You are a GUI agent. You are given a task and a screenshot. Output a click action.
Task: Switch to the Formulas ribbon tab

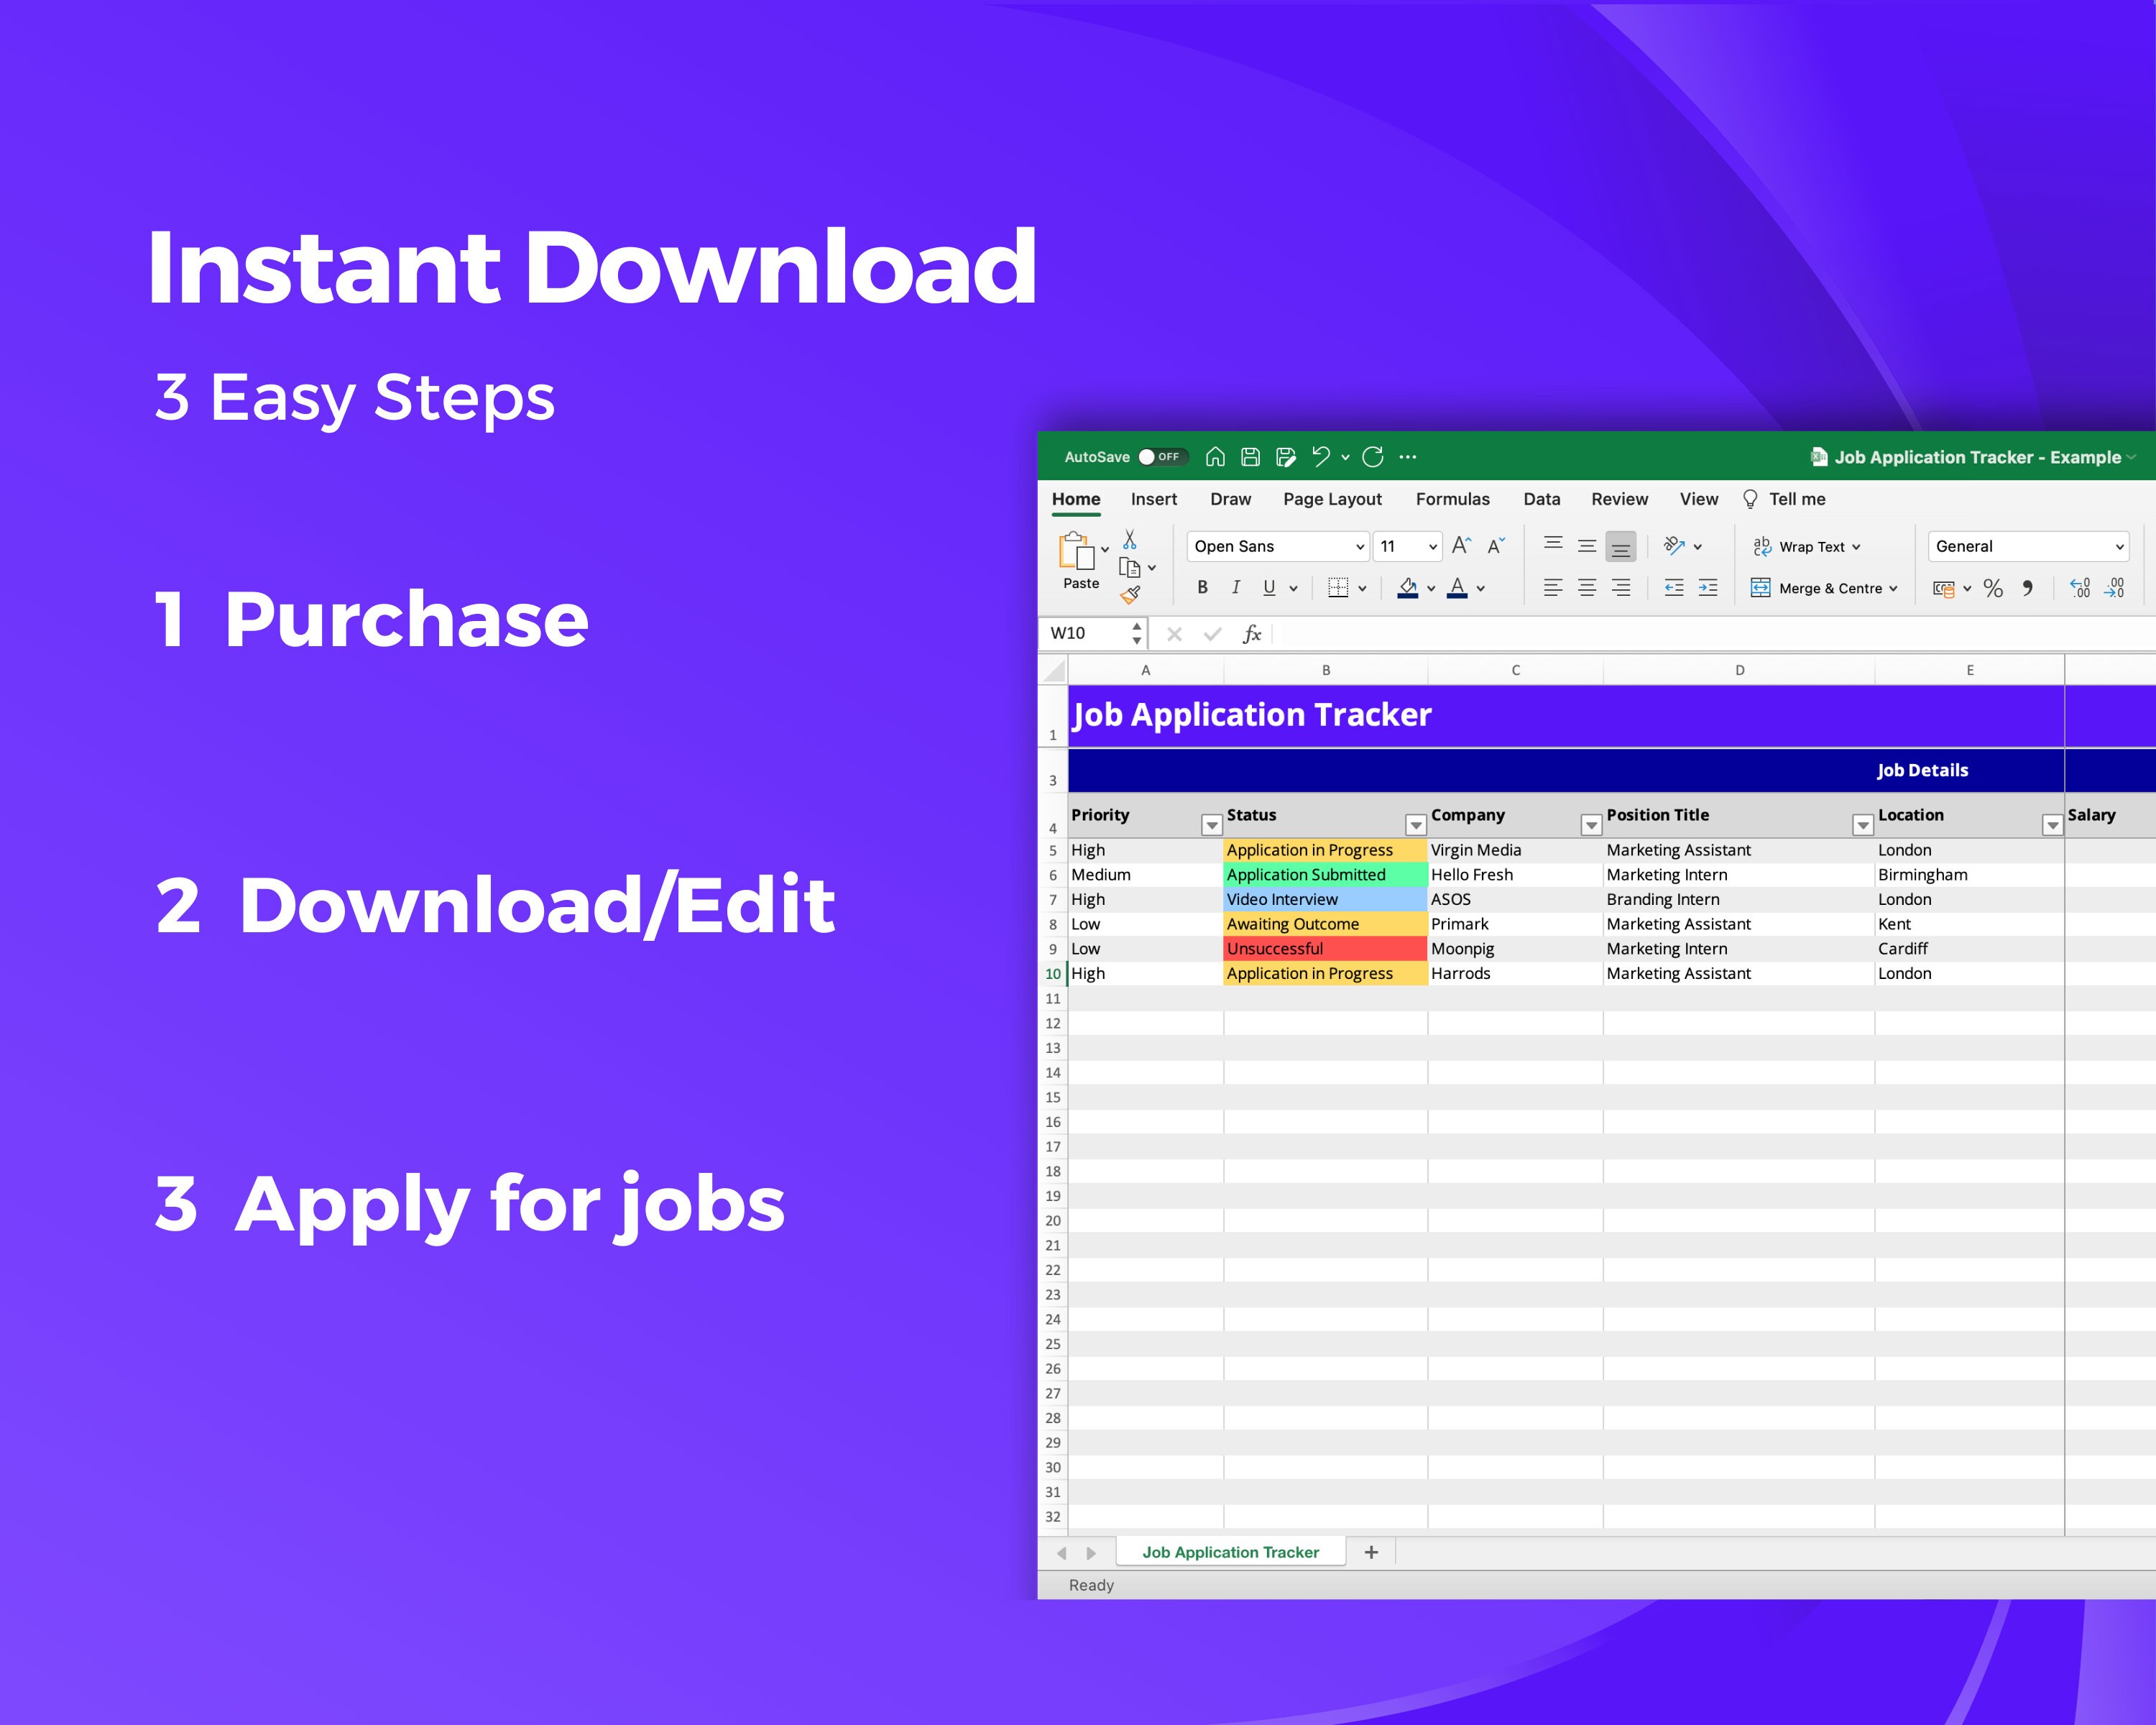pyautogui.click(x=1453, y=499)
